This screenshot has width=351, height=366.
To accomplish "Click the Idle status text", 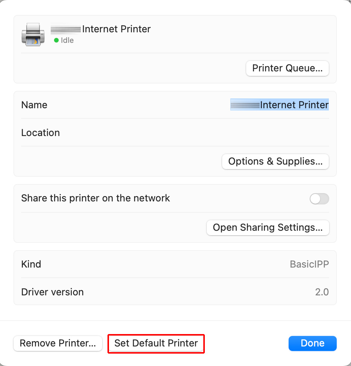I will 66,40.
